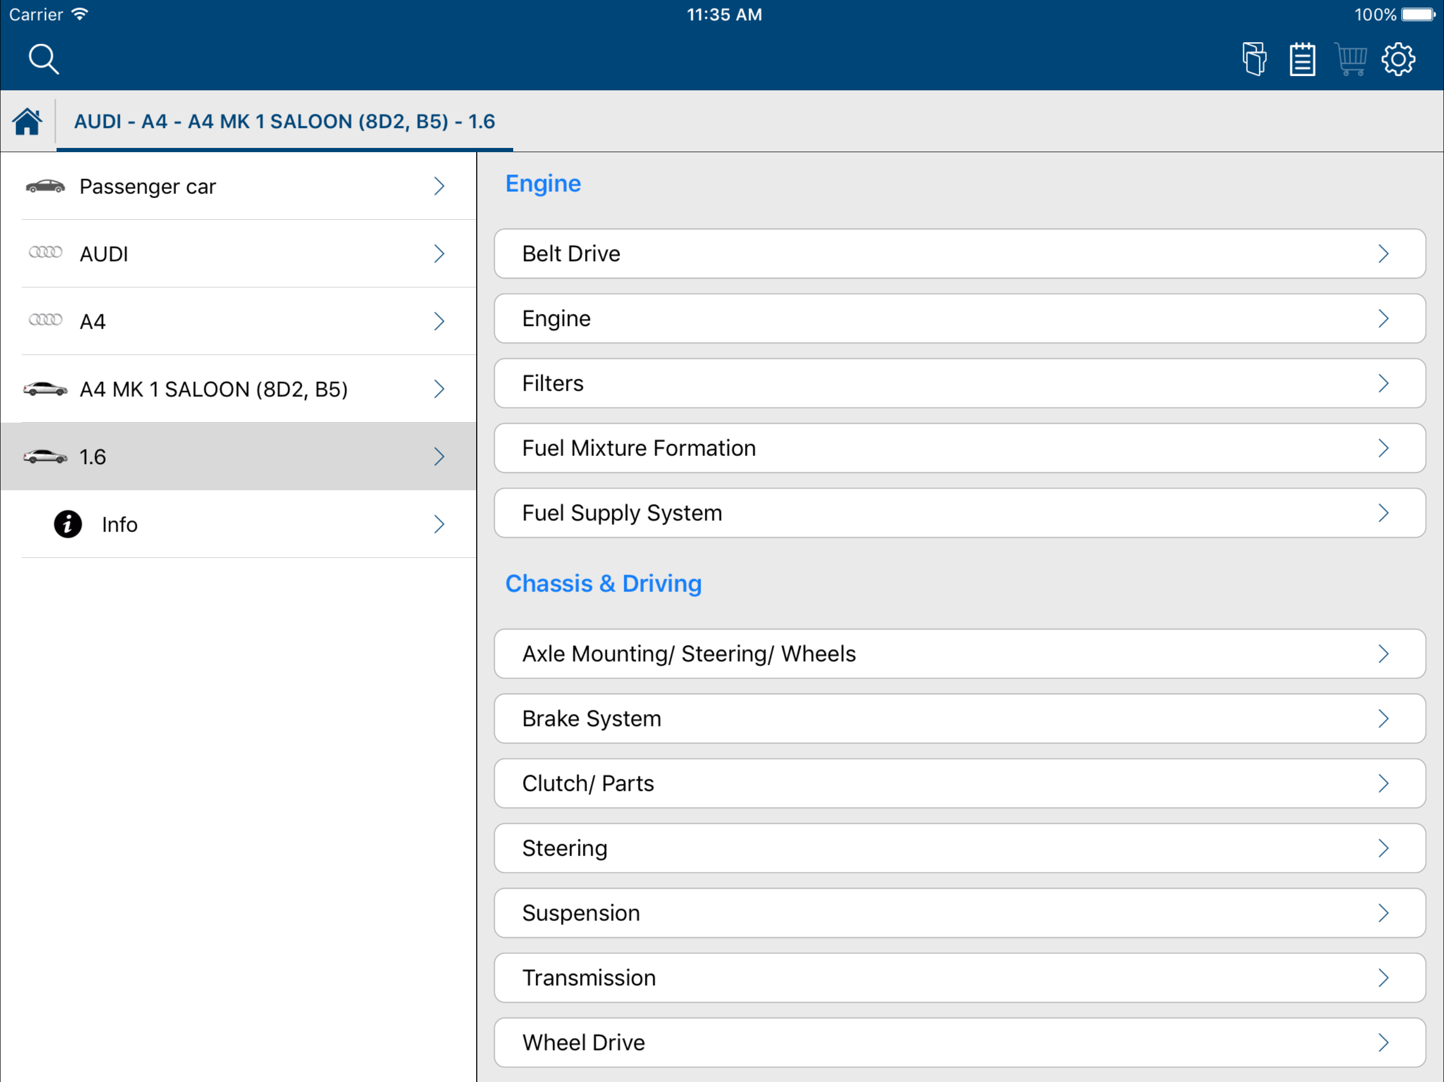Image resolution: width=1444 pixels, height=1082 pixels.
Task: Expand A4 MK 1 SALOON chevron
Action: pyautogui.click(x=439, y=389)
